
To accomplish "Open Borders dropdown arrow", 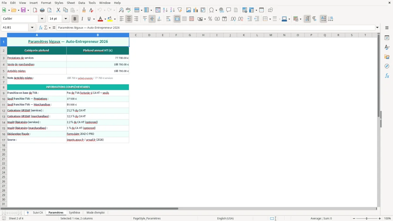I will coord(270,19).
